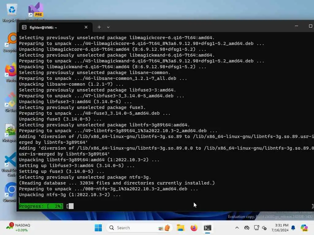Click 'Preparing to unpack .../48-fuse3' line
The image size is (314, 235).
tap(94, 113)
